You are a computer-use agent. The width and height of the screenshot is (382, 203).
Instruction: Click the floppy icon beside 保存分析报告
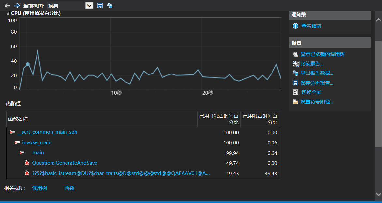pos(295,83)
